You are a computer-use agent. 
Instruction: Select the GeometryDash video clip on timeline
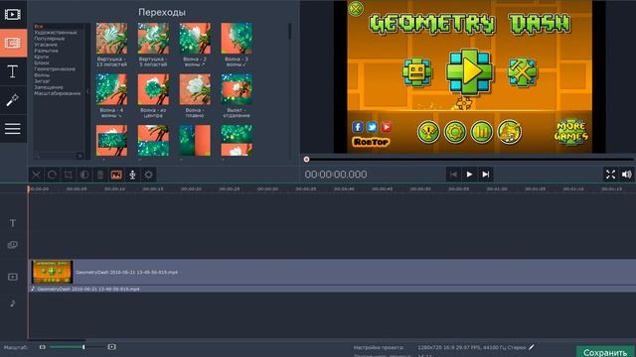[333, 272]
